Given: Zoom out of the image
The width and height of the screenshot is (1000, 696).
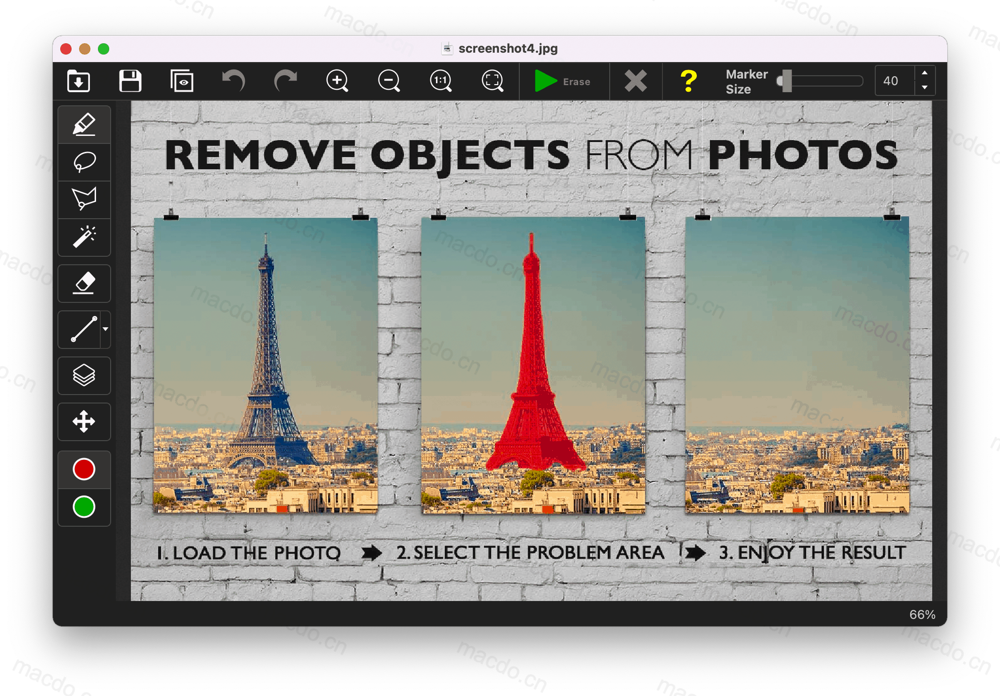Looking at the screenshot, I should click(389, 81).
